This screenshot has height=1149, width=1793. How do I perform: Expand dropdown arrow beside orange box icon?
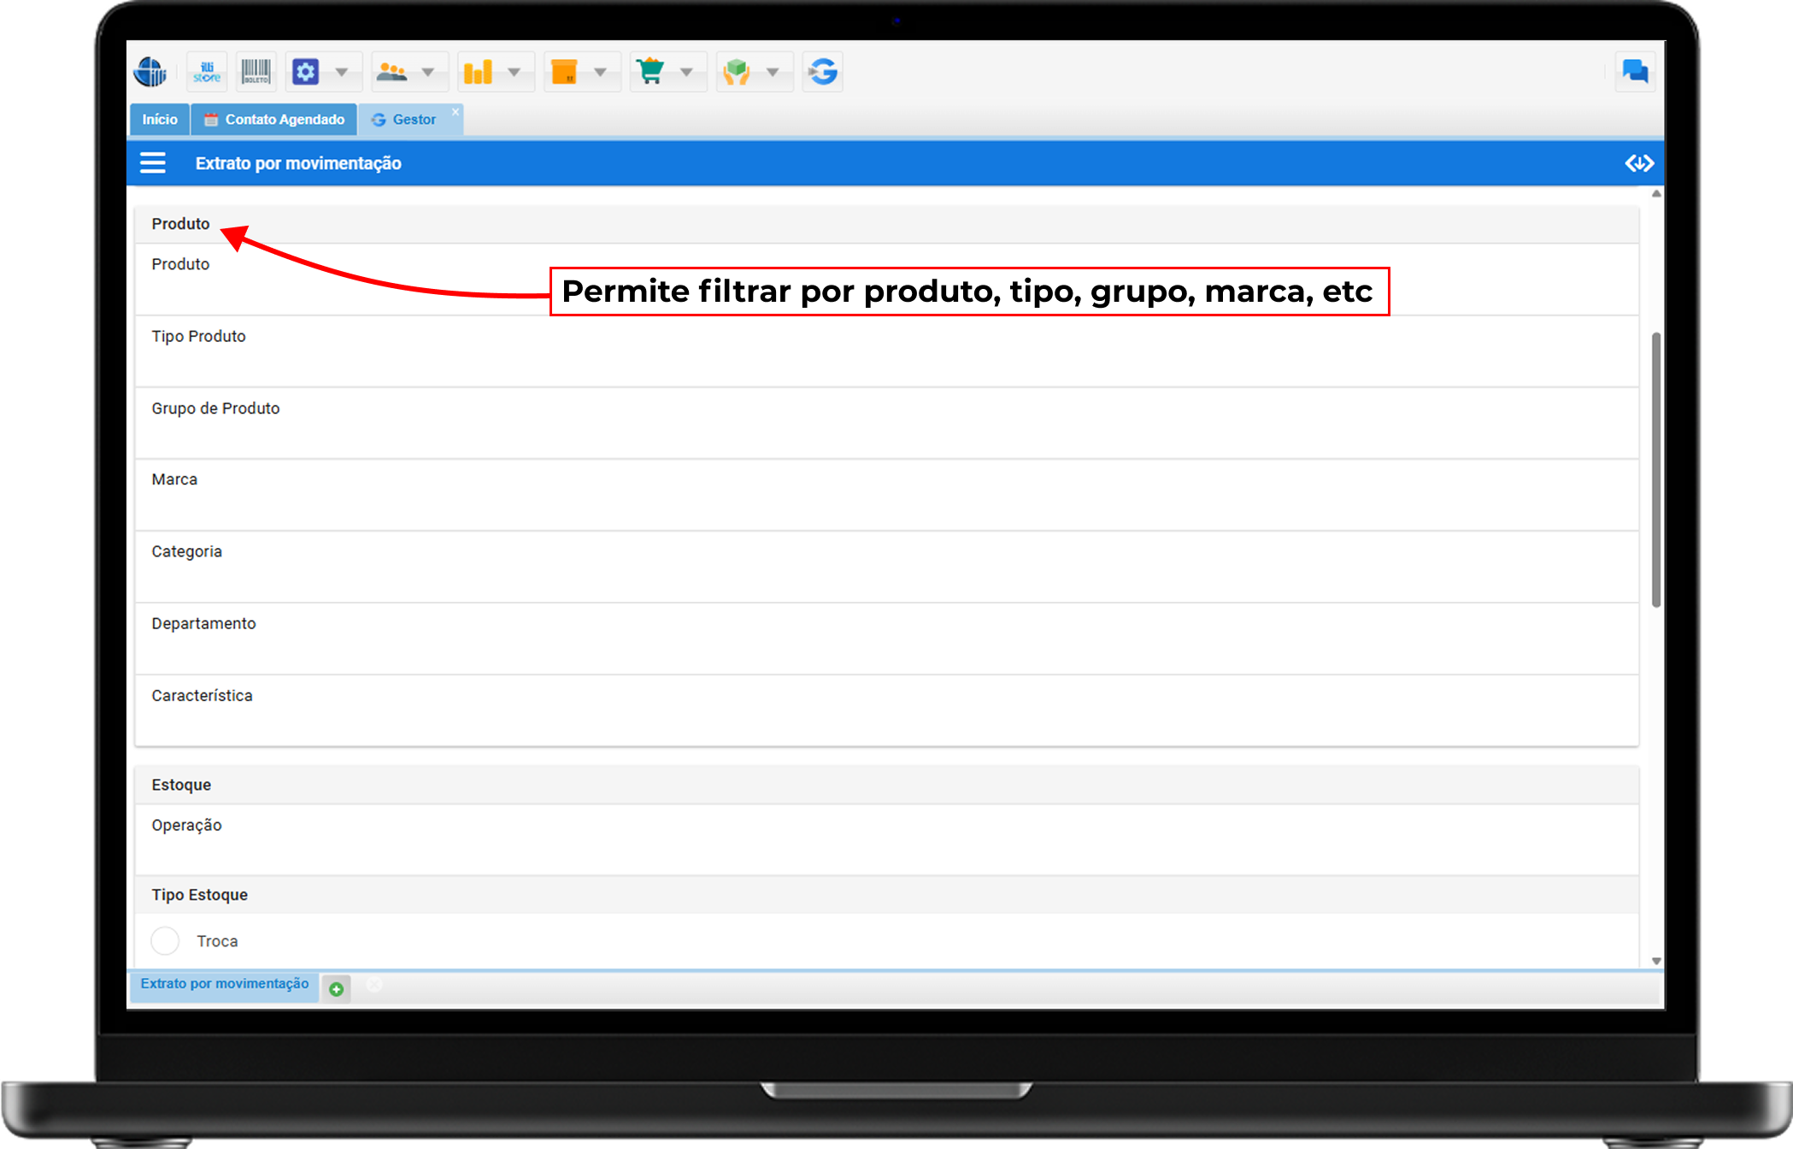click(600, 72)
